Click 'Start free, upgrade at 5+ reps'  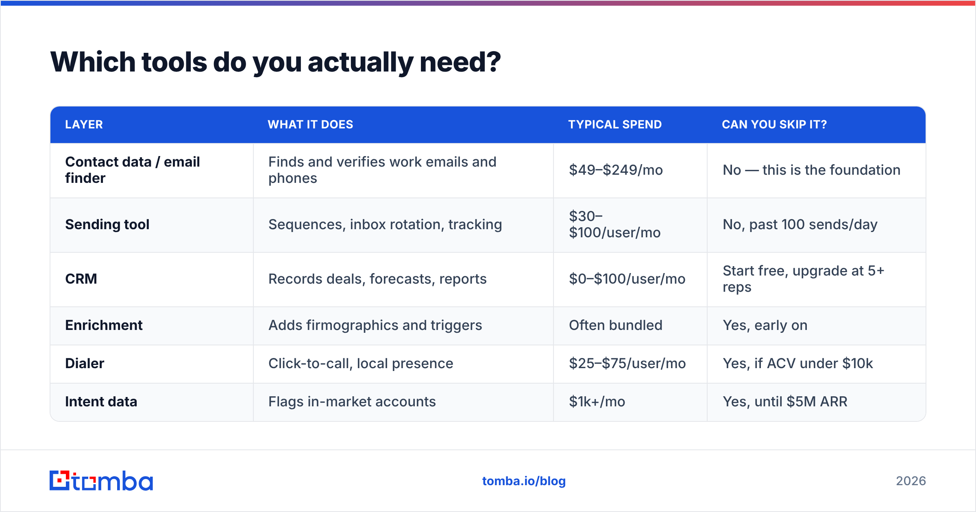pyautogui.click(x=804, y=279)
